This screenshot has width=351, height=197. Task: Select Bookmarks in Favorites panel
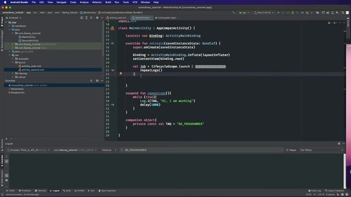pos(17,89)
